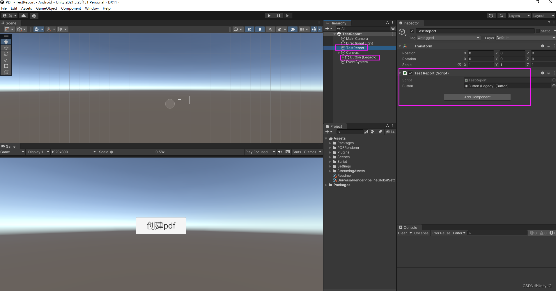Screen dimensions: 556x291
Task: Click the Pause playback button
Action: point(278,16)
